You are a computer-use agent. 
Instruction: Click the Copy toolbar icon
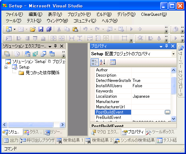(x=67, y=29)
